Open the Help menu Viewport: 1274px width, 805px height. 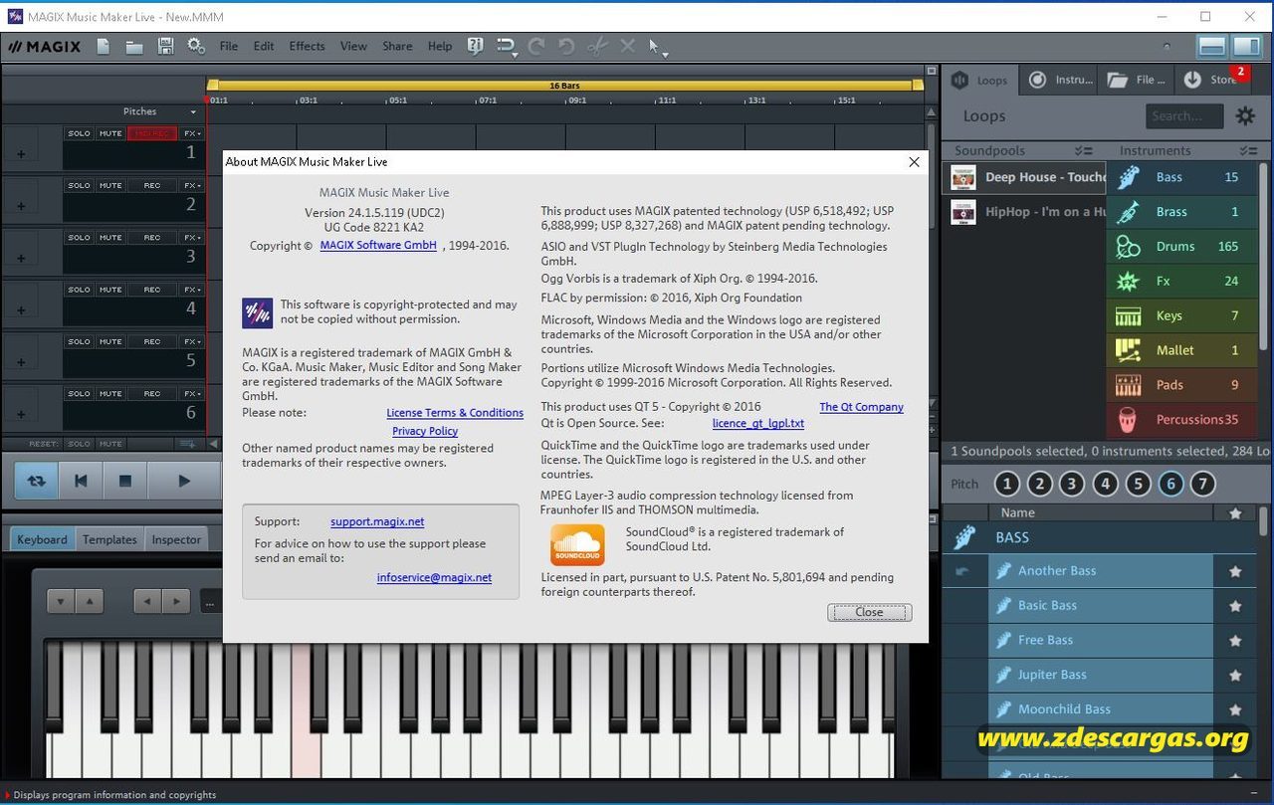[x=440, y=46]
